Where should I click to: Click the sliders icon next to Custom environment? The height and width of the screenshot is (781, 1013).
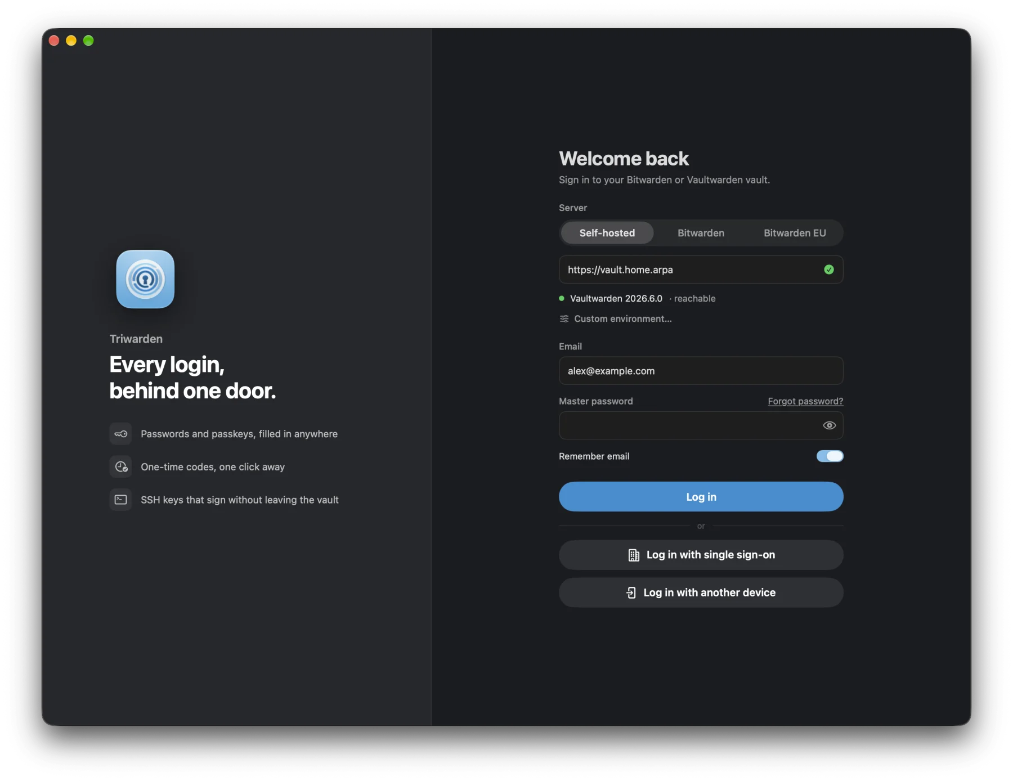pos(564,318)
